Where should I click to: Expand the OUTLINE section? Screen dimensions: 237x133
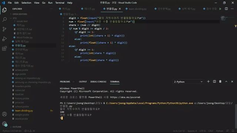point(17,127)
